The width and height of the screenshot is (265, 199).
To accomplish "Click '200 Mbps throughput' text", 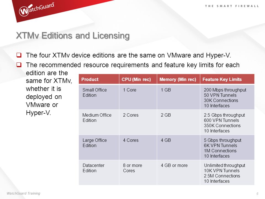I will tap(225, 90).
